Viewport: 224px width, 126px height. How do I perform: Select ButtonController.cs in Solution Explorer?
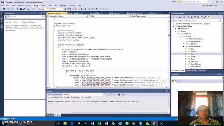click(x=196, y=39)
